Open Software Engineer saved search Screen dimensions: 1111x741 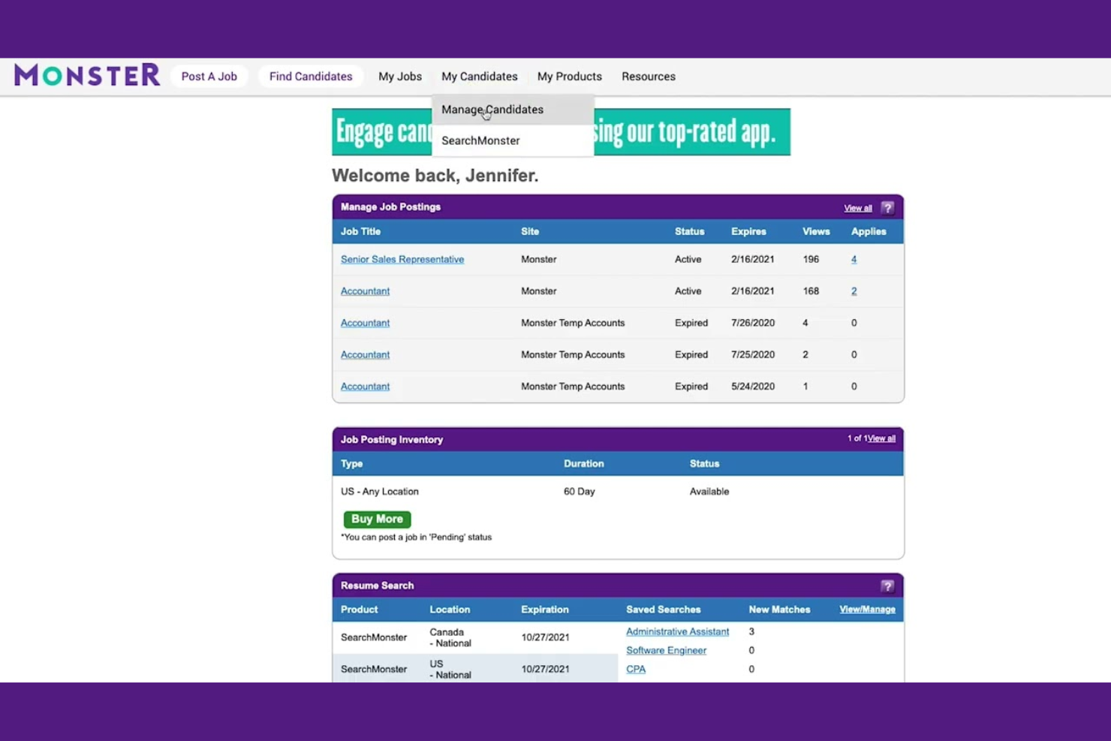click(666, 651)
